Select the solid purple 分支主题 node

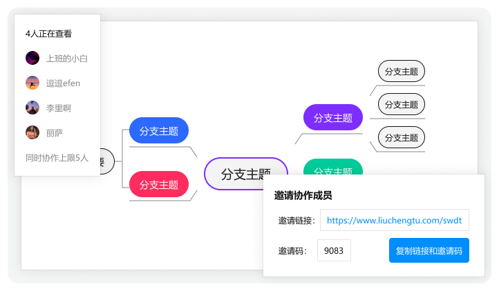click(x=333, y=118)
